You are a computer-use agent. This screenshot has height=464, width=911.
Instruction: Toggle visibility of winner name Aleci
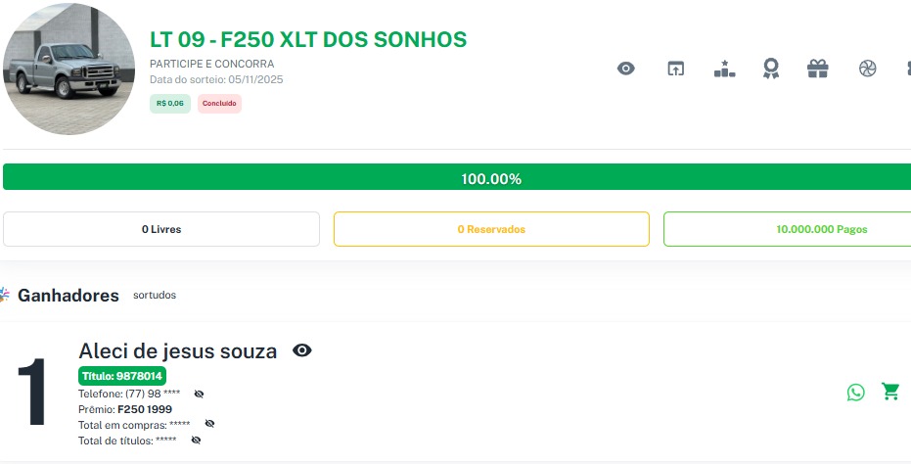[302, 350]
